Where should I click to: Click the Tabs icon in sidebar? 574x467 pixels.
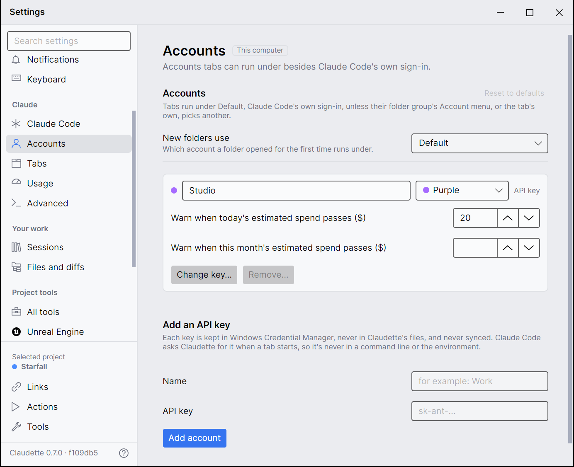16,163
